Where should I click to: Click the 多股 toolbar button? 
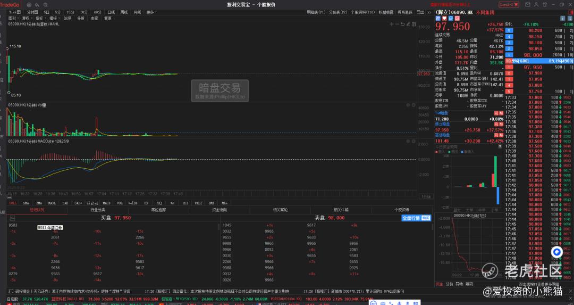coord(81,18)
